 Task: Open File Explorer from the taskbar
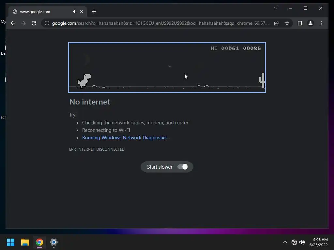[x=25, y=242]
